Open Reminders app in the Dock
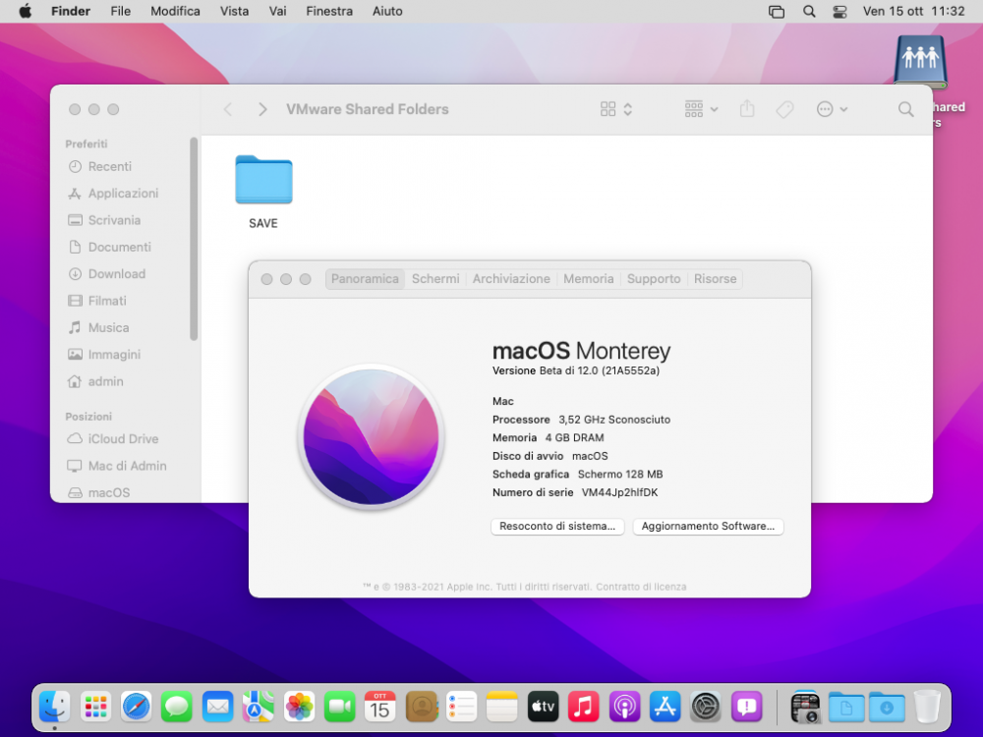The width and height of the screenshot is (983, 737). pos(461,707)
